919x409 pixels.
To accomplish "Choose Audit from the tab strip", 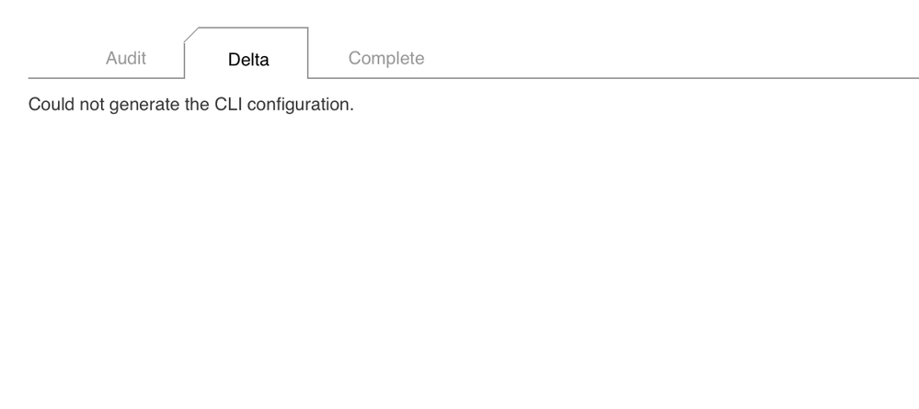I will click(x=126, y=59).
